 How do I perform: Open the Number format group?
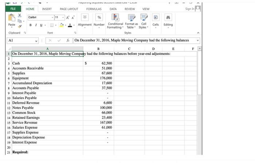pos(99,21)
